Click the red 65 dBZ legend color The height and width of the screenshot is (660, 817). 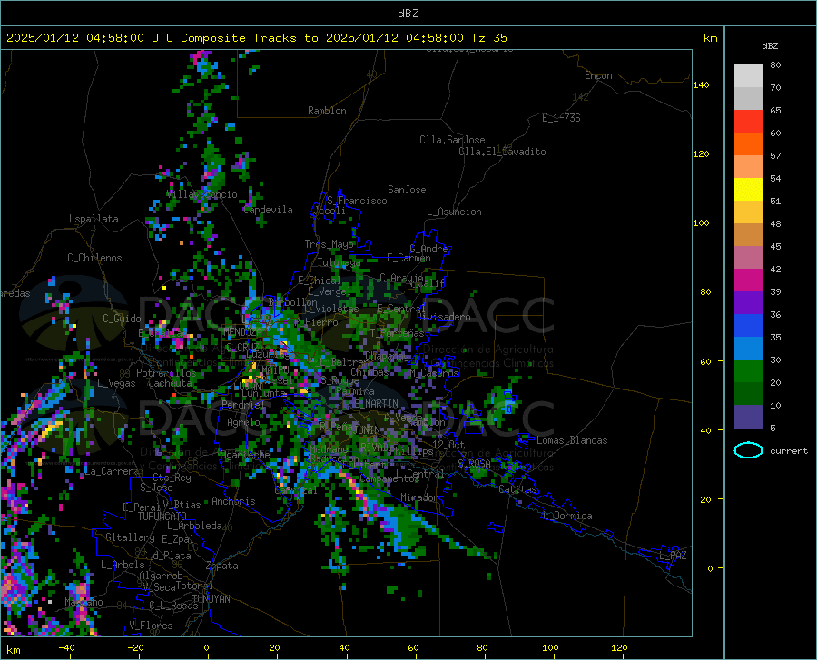pyautogui.click(x=748, y=122)
